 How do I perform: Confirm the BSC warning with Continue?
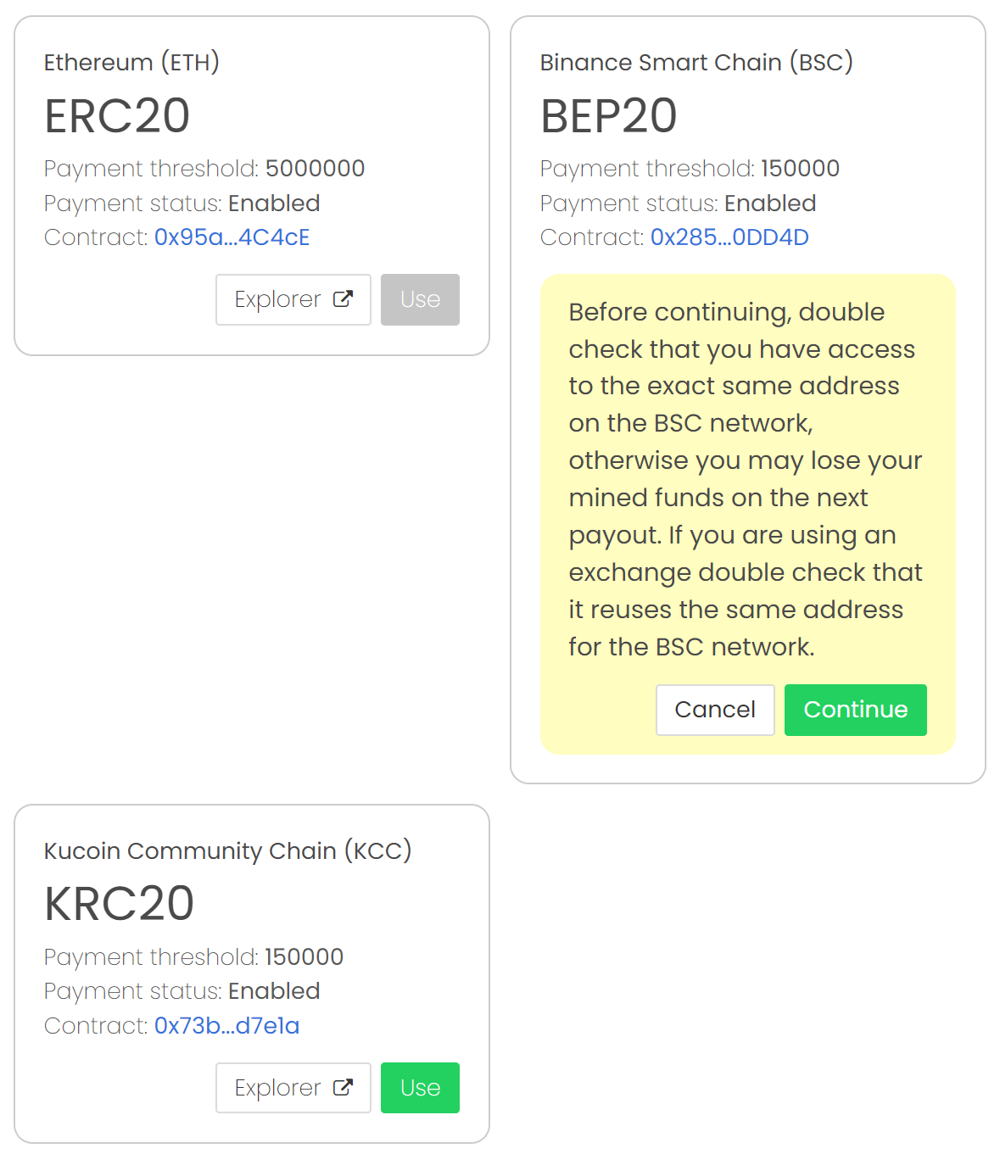pyautogui.click(x=855, y=710)
